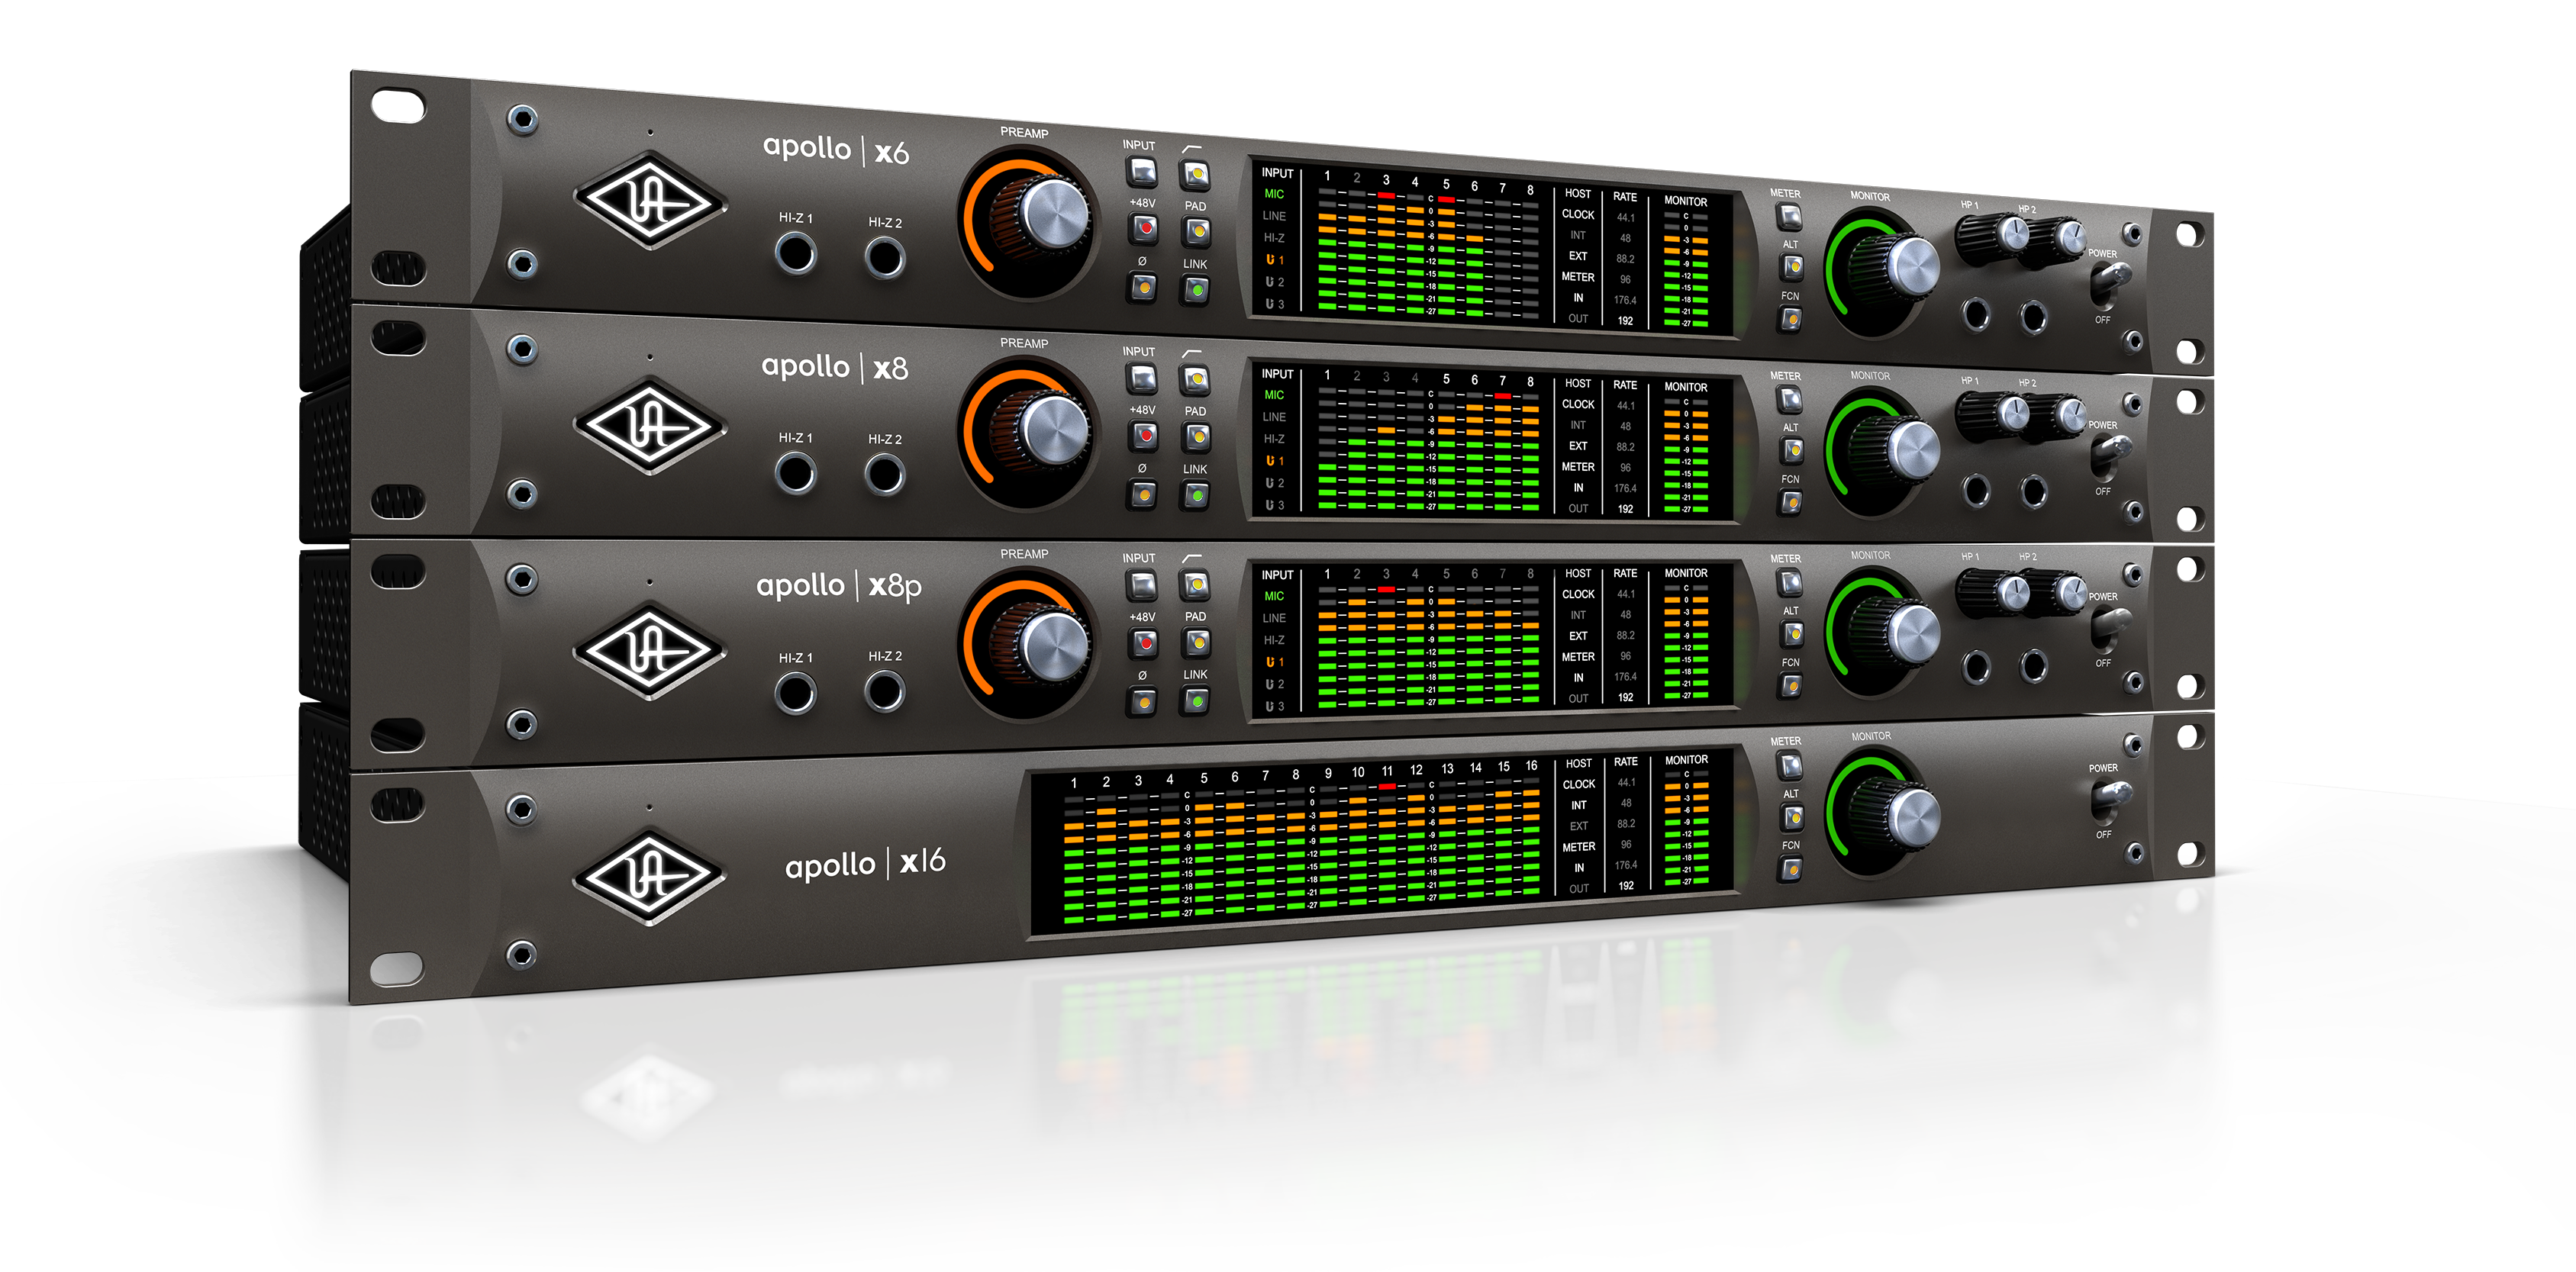
Task: Click the UA diamond logo on apollo x8
Action: (x=651, y=425)
